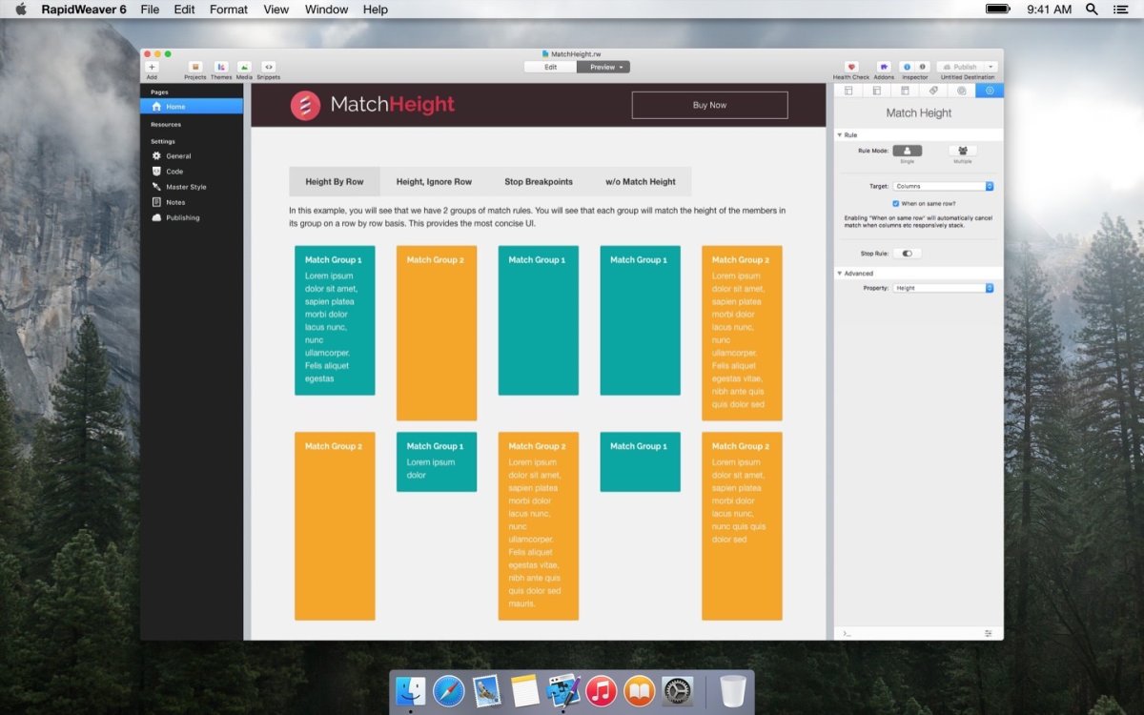The height and width of the screenshot is (715, 1144).
Task: Toggle the Stop Rule switch
Action: pos(907,254)
